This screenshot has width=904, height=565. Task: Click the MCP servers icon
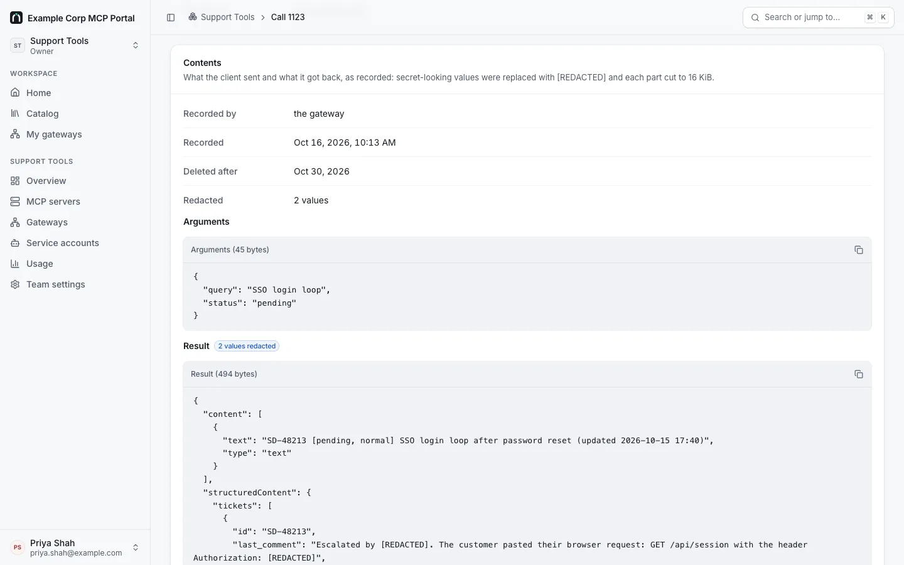15,202
